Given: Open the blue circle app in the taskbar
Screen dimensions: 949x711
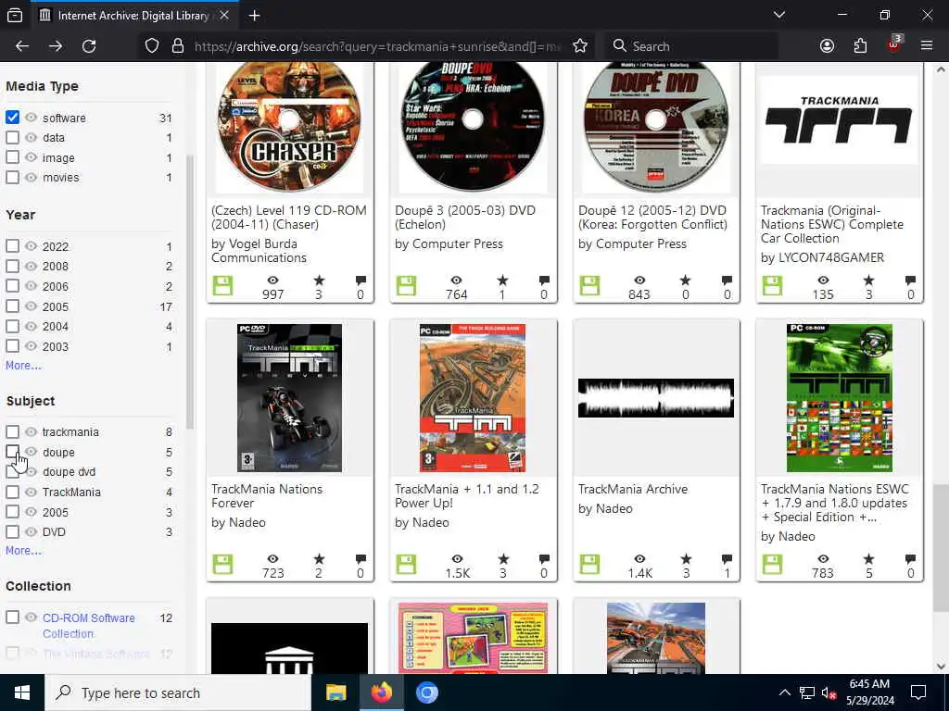Looking at the screenshot, I should pyautogui.click(x=426, y=692).
